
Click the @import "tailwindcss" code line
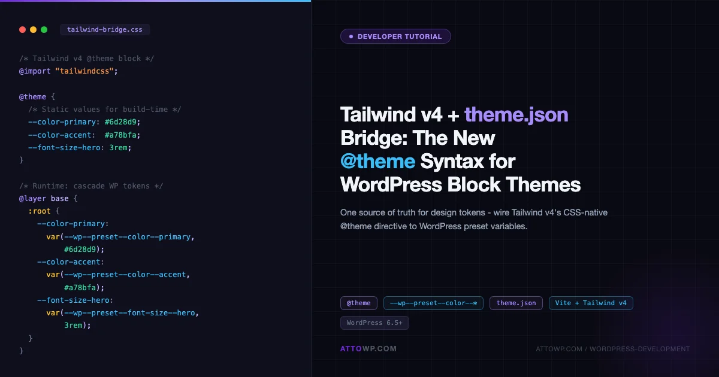[x=69, y=71]
